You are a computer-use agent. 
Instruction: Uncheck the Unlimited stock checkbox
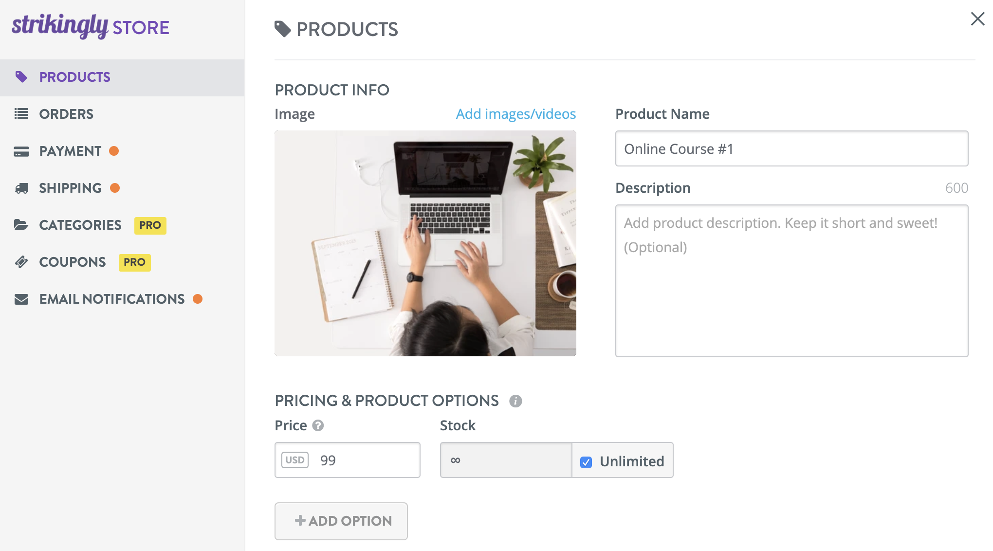tap(586, 462)
